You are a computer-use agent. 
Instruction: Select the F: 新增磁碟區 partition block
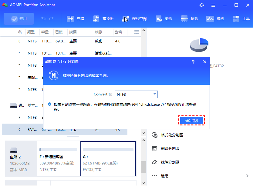click(59, 159)
